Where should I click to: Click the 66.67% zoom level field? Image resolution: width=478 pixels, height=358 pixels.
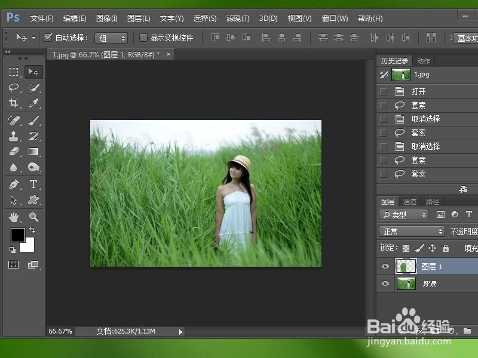click(x=60, y=331)
